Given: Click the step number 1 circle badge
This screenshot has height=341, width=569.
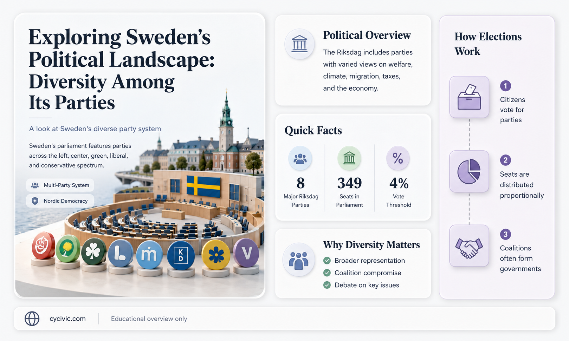Looking at the screenshot, I should pyautogui.click(x=505, y=86).
